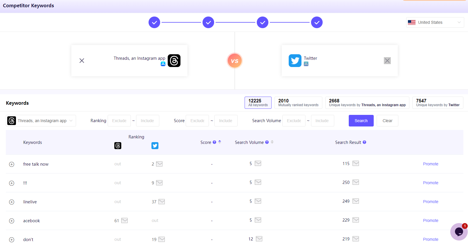
Task: Expand the acebook keyword row
Action: (12, 221)
